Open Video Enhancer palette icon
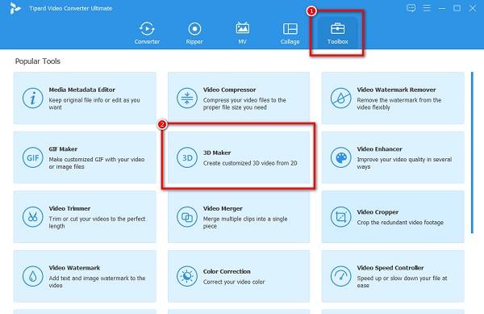484x314 pixels. click(340, 157)
